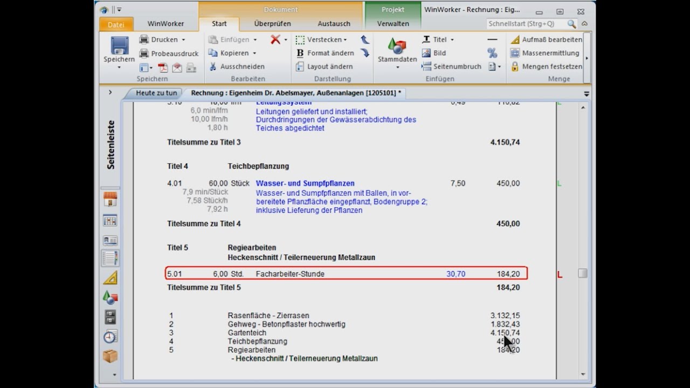Click Layout ändern in the ribbon
Screen dimensions: 690x388
(x=324, y=66)
